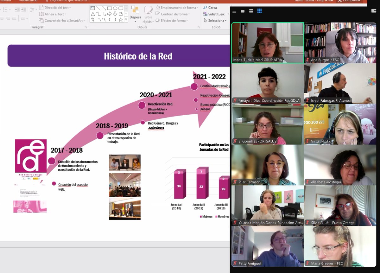Viewport: 380px width, 273px height.
Task: Select the rectangle shape
Action: (x=110, y=8)
